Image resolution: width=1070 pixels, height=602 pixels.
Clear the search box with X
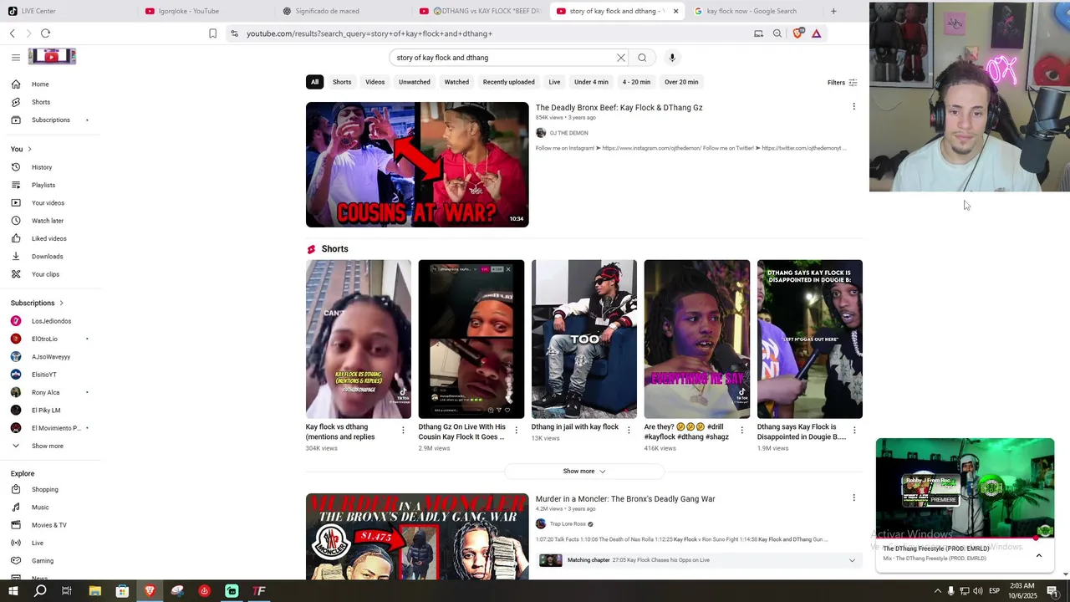621,58
